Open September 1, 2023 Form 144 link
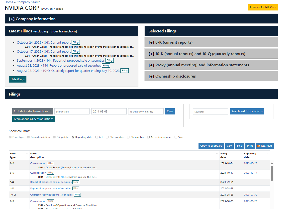 (61, 61)
